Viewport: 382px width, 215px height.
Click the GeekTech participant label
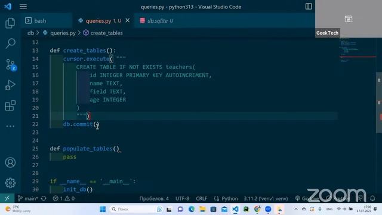327,33
